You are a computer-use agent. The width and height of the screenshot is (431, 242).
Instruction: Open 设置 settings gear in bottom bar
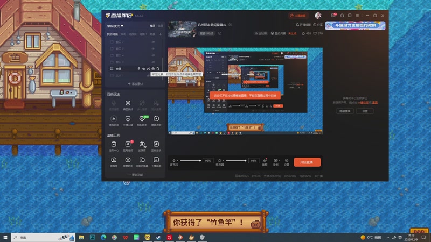coord(287,160)
